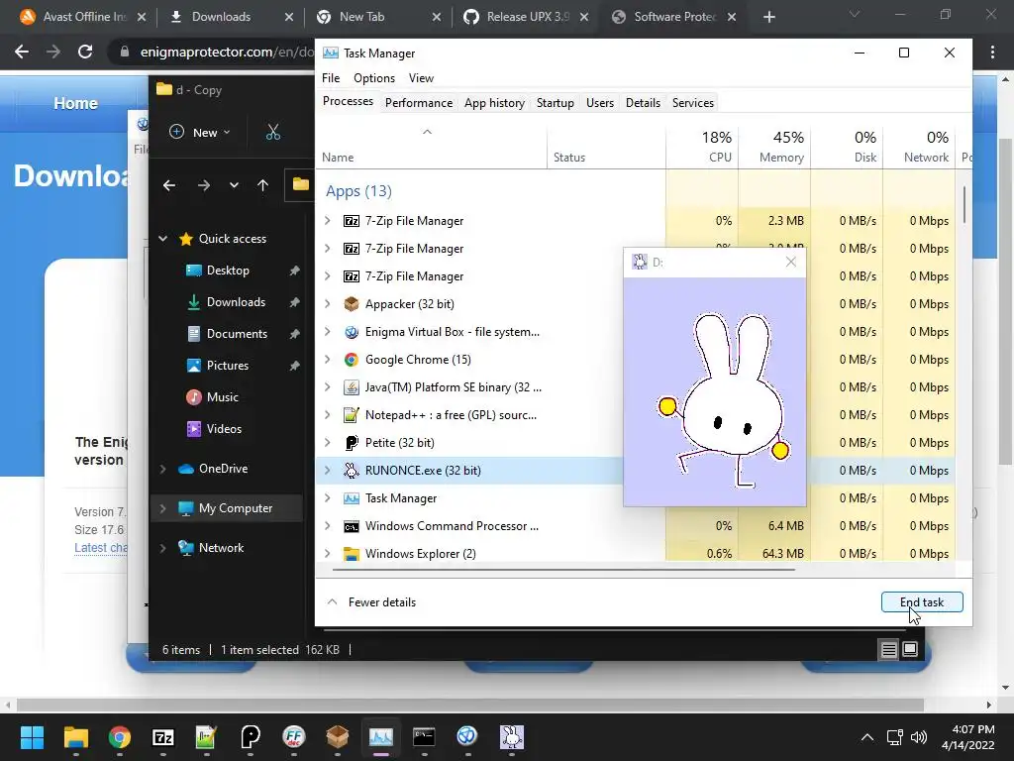Open the 7-Zip taskbar icon
The image size is (1014, 761).
163,737
